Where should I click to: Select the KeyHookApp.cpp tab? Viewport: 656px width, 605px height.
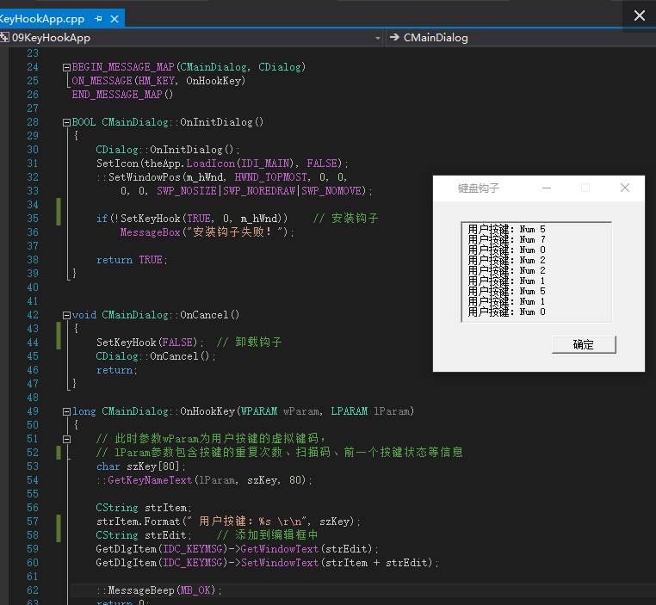point(43,17)
